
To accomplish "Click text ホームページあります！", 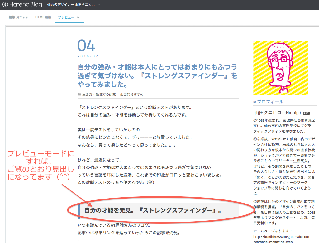I will [273, 231].
